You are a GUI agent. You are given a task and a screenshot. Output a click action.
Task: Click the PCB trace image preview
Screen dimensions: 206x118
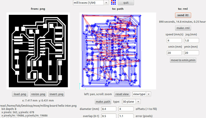coord(38,51)
